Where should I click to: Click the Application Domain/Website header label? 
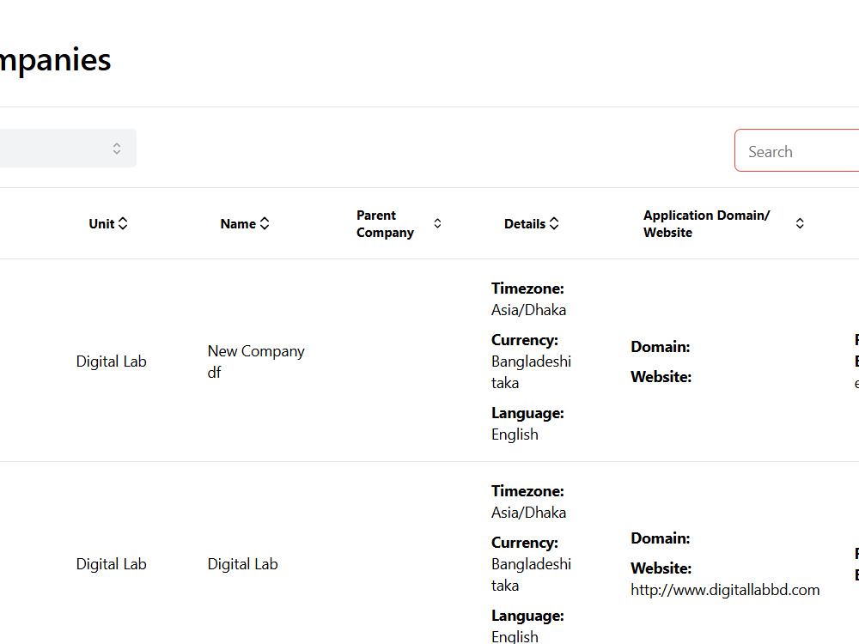pyautogui.click(x=706, y=223)
